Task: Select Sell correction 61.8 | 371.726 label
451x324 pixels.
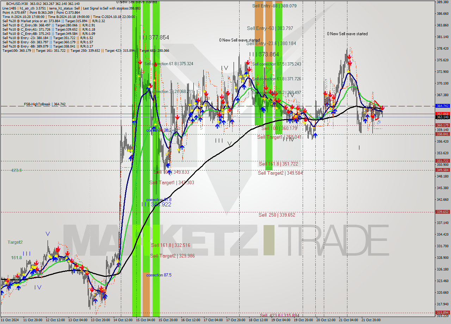Action: point(277,79)
